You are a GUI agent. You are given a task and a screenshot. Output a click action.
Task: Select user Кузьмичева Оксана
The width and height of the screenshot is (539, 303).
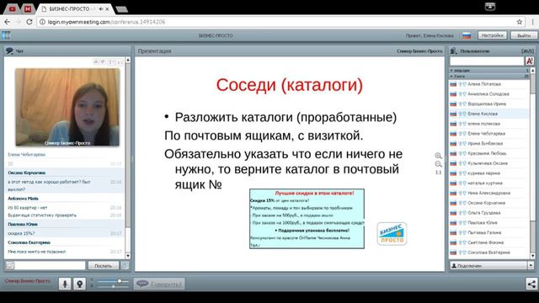pos(489,163)
